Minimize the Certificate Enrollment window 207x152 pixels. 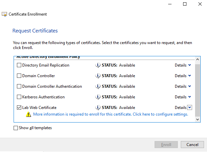coord(170,4)
